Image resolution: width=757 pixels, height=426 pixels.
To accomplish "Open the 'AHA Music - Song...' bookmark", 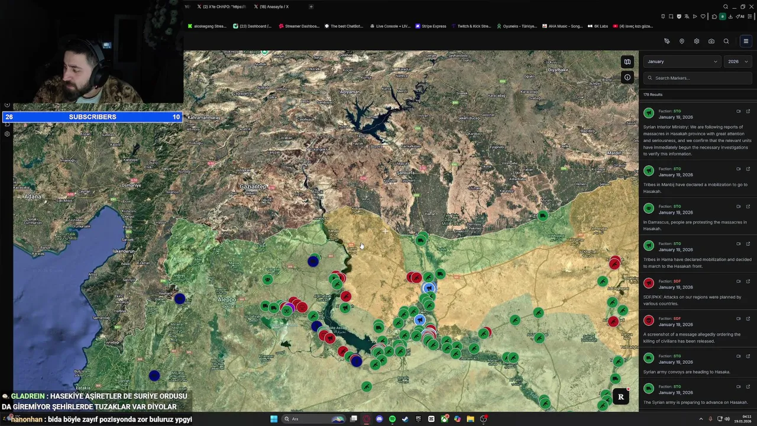I will click(x=562, y=26).
